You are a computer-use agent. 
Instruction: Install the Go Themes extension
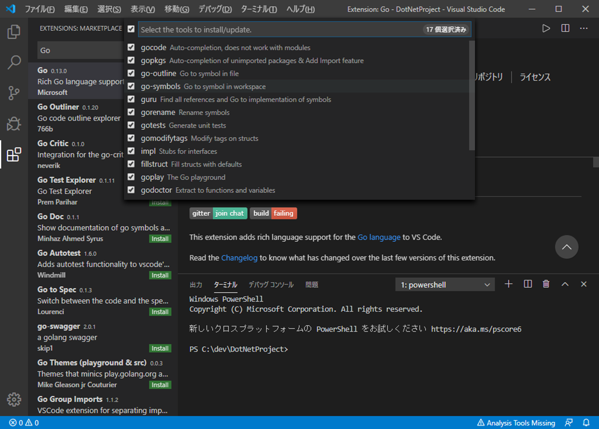(160, 385)
